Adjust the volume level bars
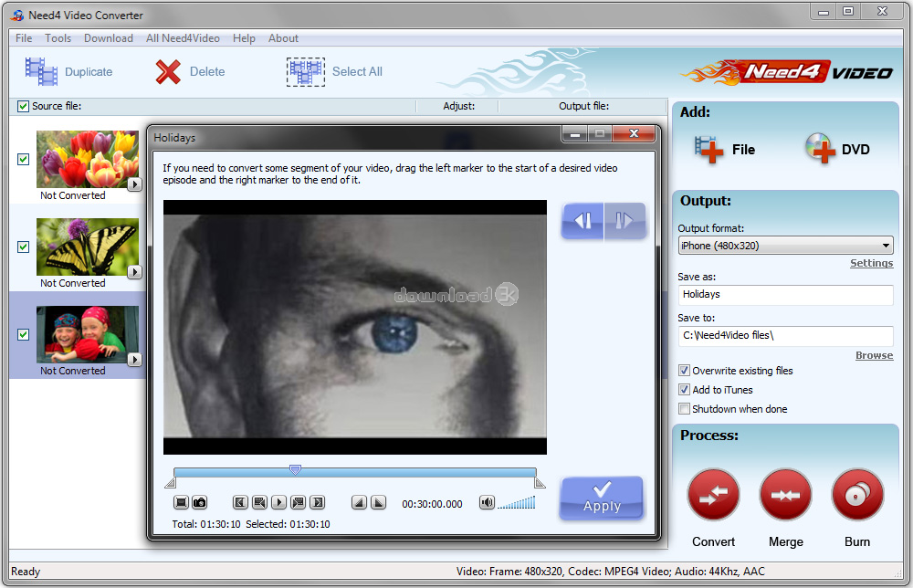This screenshot has height=588, width=913. coord(517,503)
